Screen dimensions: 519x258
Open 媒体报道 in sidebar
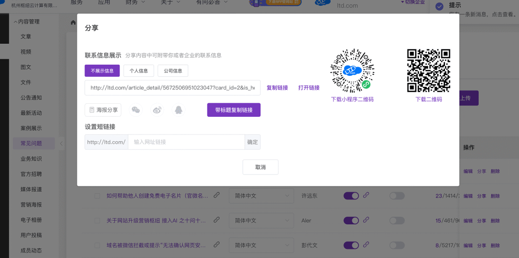(x=31, y=189)
